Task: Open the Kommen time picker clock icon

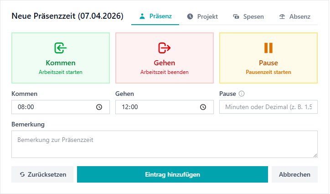Action: 99,107
